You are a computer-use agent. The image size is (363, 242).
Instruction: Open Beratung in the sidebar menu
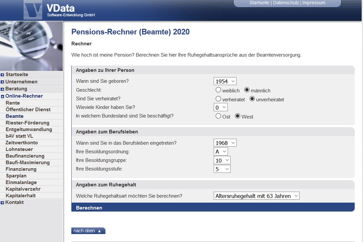[x=16, y=89]
